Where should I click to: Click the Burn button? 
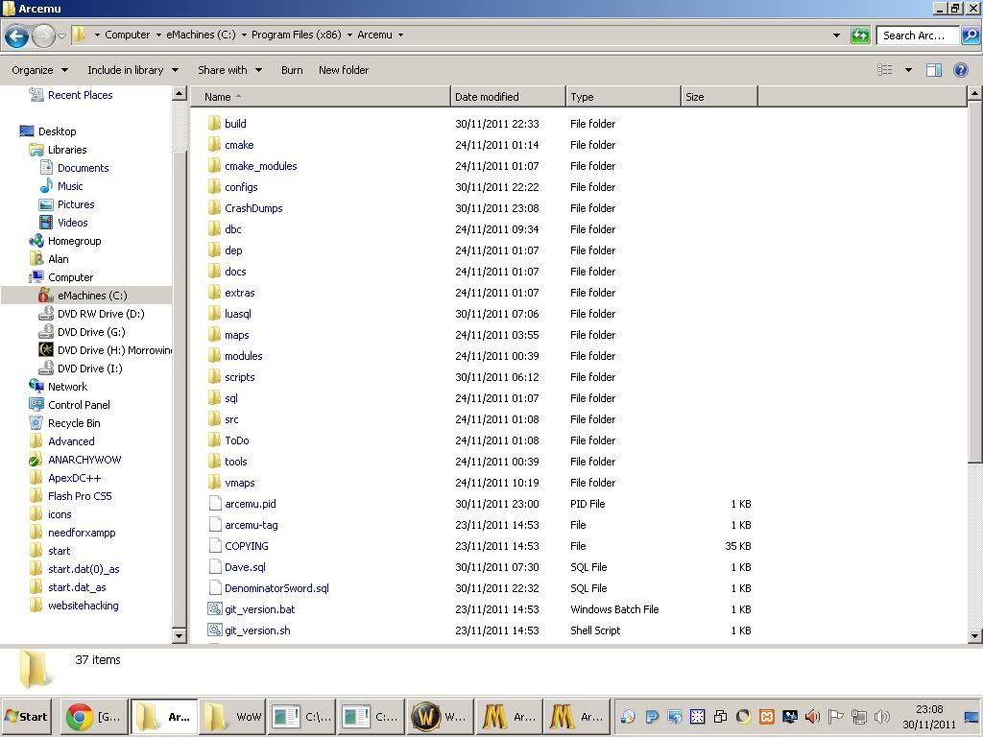292,70
